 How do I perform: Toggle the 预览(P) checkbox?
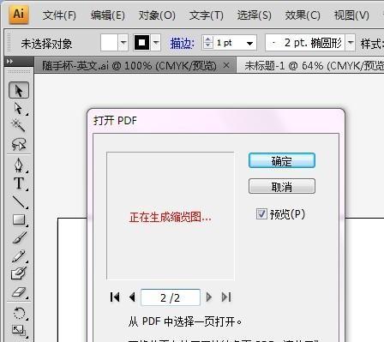pyautogui.click(x=261, y=213)
